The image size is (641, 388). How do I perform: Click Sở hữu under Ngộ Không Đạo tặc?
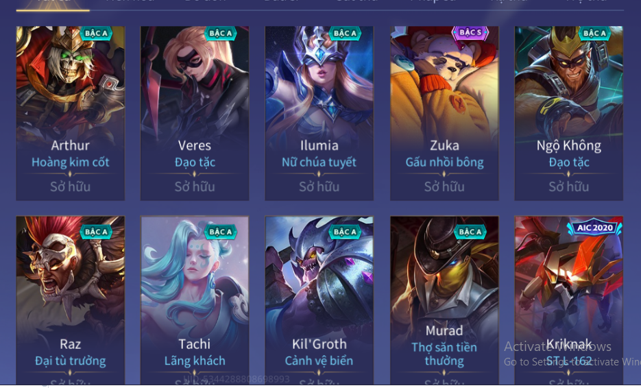click(568, 187)
